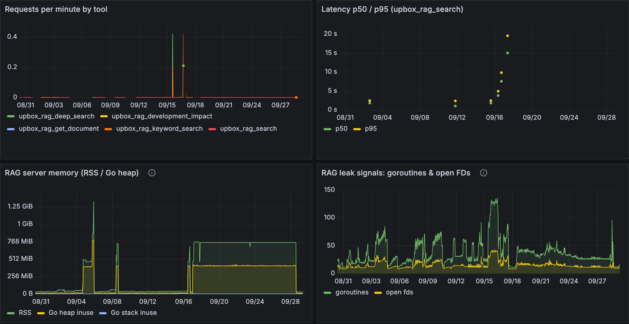Click blue swatch beside Go stack inuse
Image resolution: width=629 pixels, height=324 pixels.
tap(103, 313)
